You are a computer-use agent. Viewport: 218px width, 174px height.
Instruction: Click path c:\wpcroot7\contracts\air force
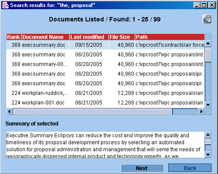[170, 45]
